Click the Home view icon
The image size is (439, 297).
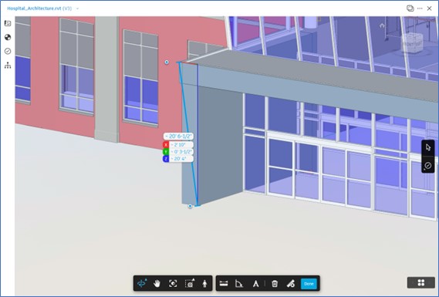tap(382, 25)
